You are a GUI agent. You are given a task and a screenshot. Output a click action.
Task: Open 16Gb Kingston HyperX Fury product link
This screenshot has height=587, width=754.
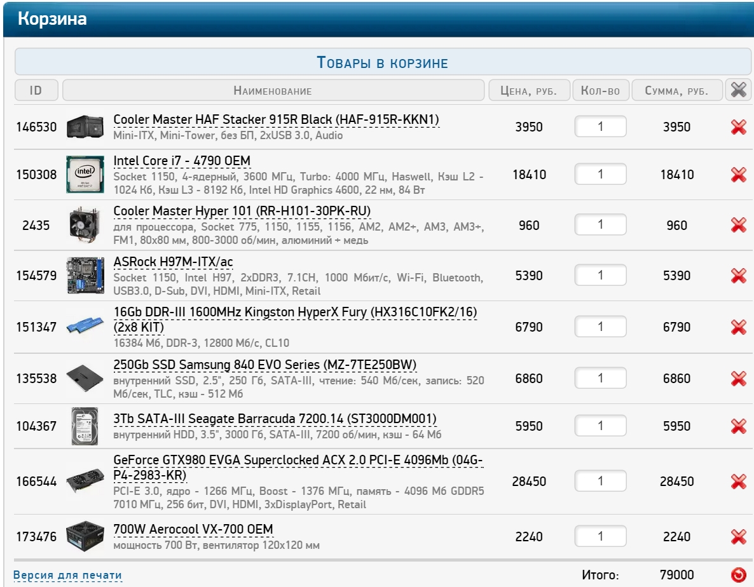coord(295,320)
